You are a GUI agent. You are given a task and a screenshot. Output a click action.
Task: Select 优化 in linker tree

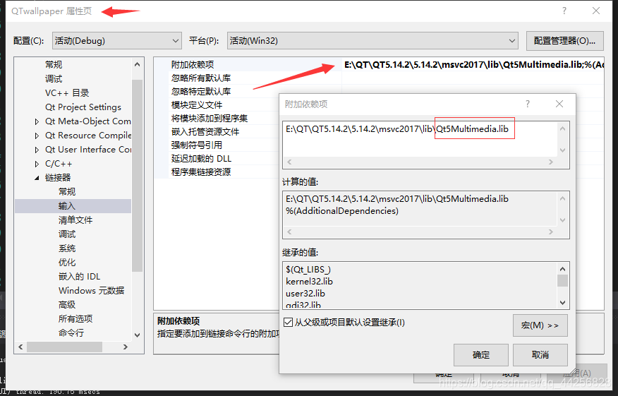point(66,263)
